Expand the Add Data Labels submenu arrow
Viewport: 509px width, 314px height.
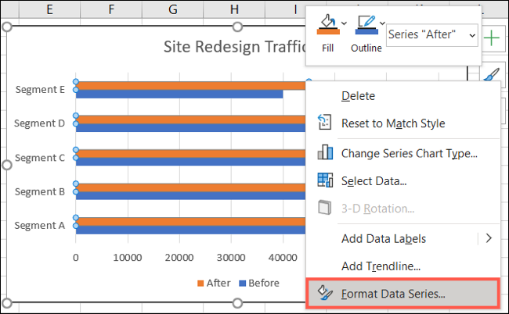[x=489, y=238]
